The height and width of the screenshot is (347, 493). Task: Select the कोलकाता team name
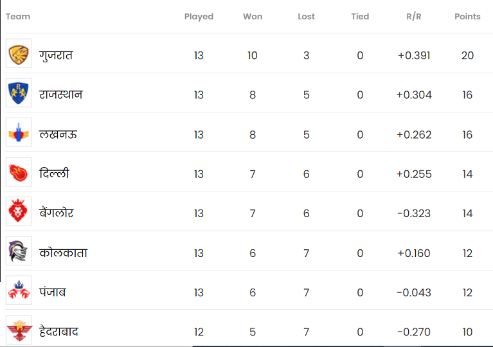[x=63, y=253]
